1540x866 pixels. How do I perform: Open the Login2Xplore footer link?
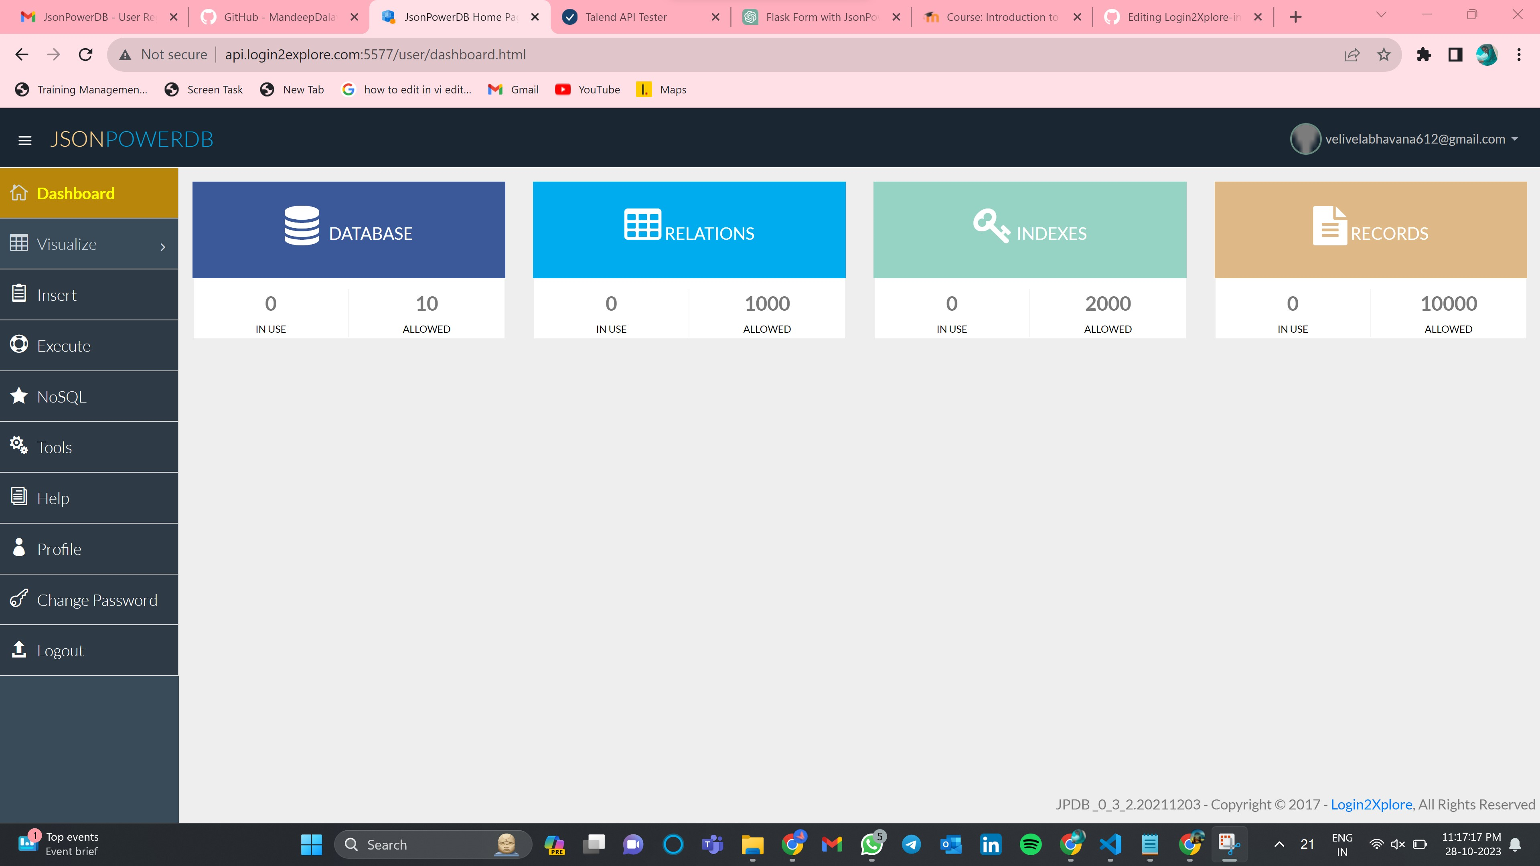1372,804
